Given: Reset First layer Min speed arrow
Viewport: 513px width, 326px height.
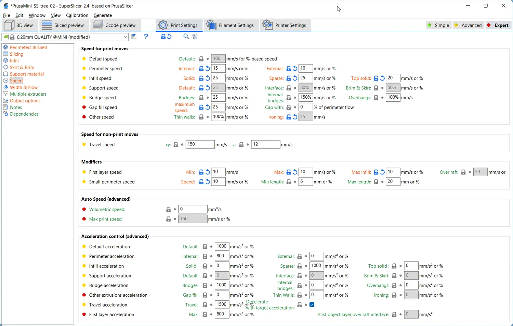Looking at the screenshot, I should pos(208,172).
